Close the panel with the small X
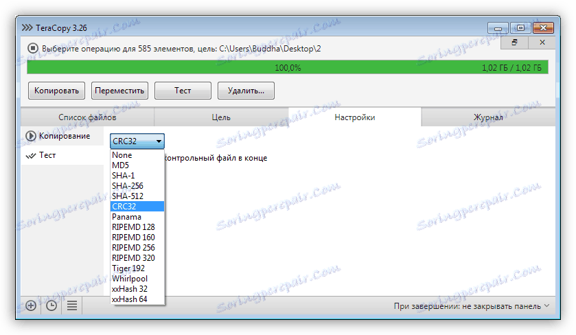 tap(542, 43)
